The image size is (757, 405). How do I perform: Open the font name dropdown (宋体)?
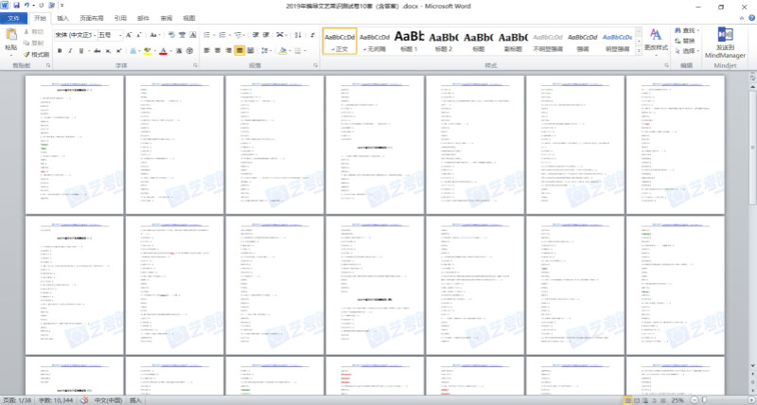pyautogui.click(x=74, y=35)
